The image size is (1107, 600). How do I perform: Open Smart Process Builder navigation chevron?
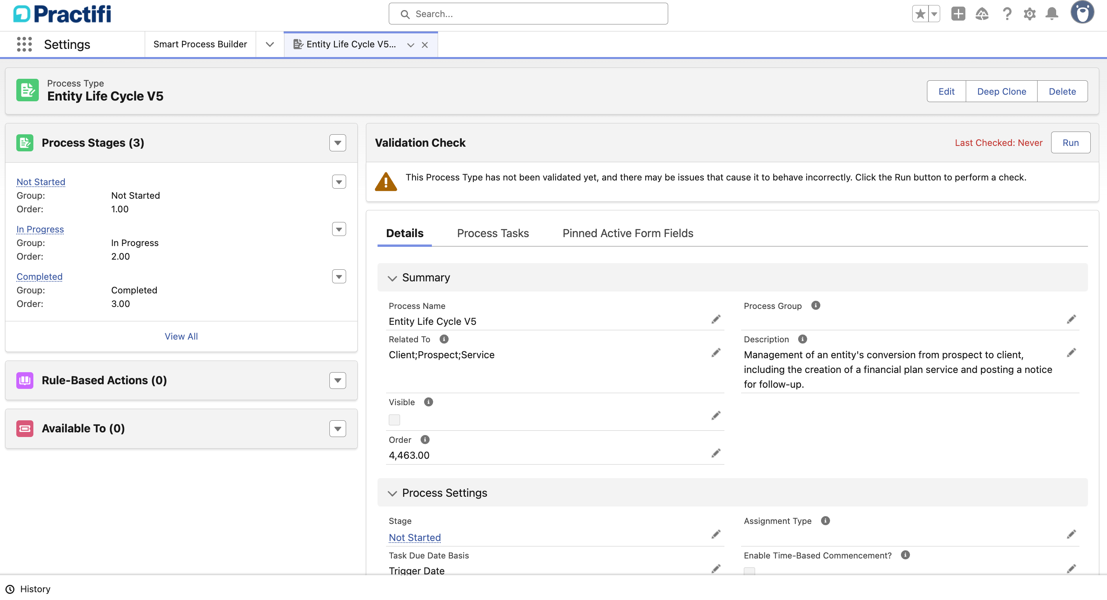coord(270,44)
